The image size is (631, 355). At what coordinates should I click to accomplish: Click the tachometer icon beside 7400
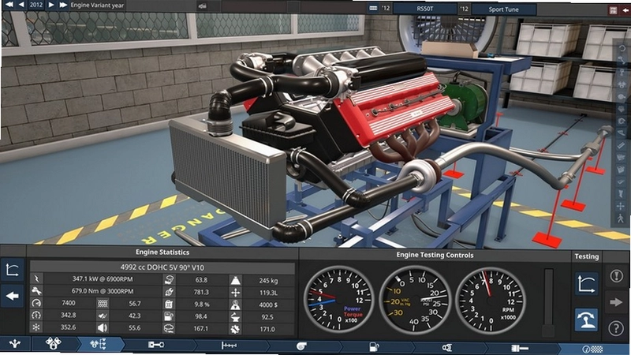pyautogui.click(x=36, y=303)
